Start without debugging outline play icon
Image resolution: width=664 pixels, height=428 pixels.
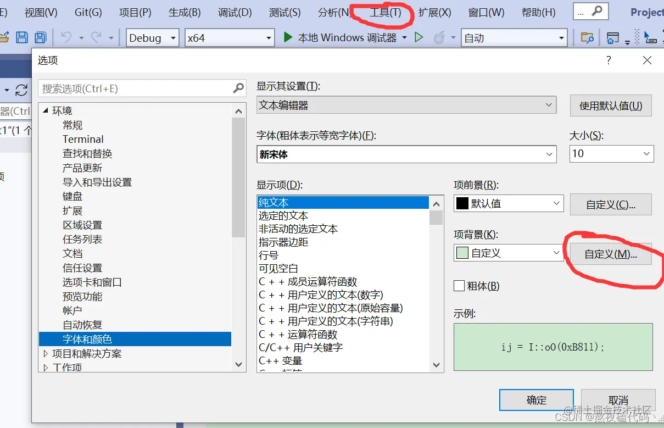coord(419,37)
